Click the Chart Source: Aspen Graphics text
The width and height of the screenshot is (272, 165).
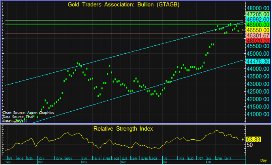pos(28,112)
